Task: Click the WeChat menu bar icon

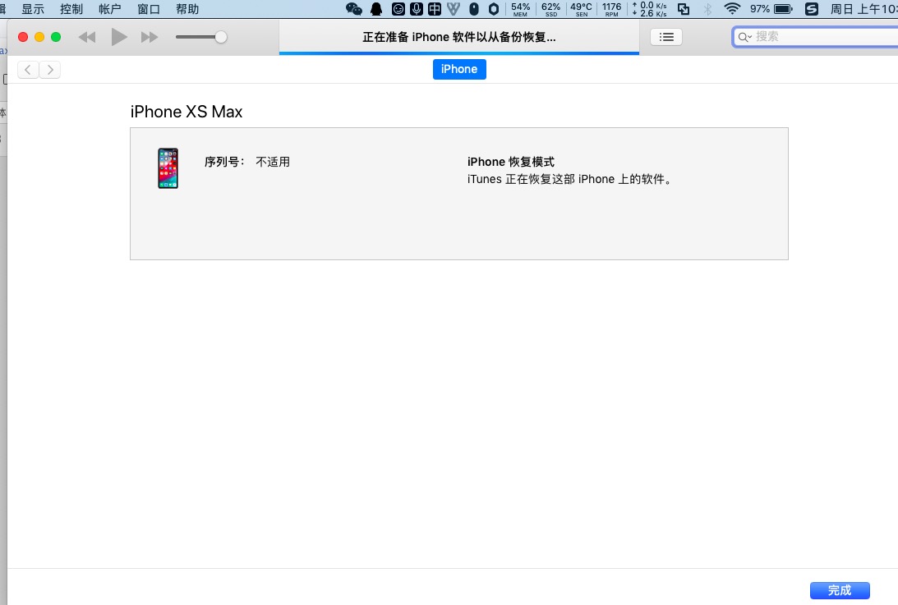Action: (354, 9)
